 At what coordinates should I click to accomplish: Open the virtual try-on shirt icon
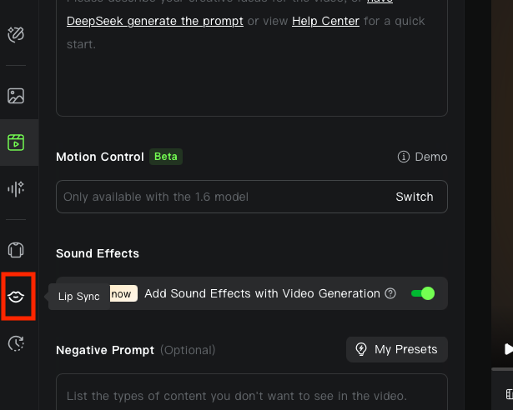[16, 250]
